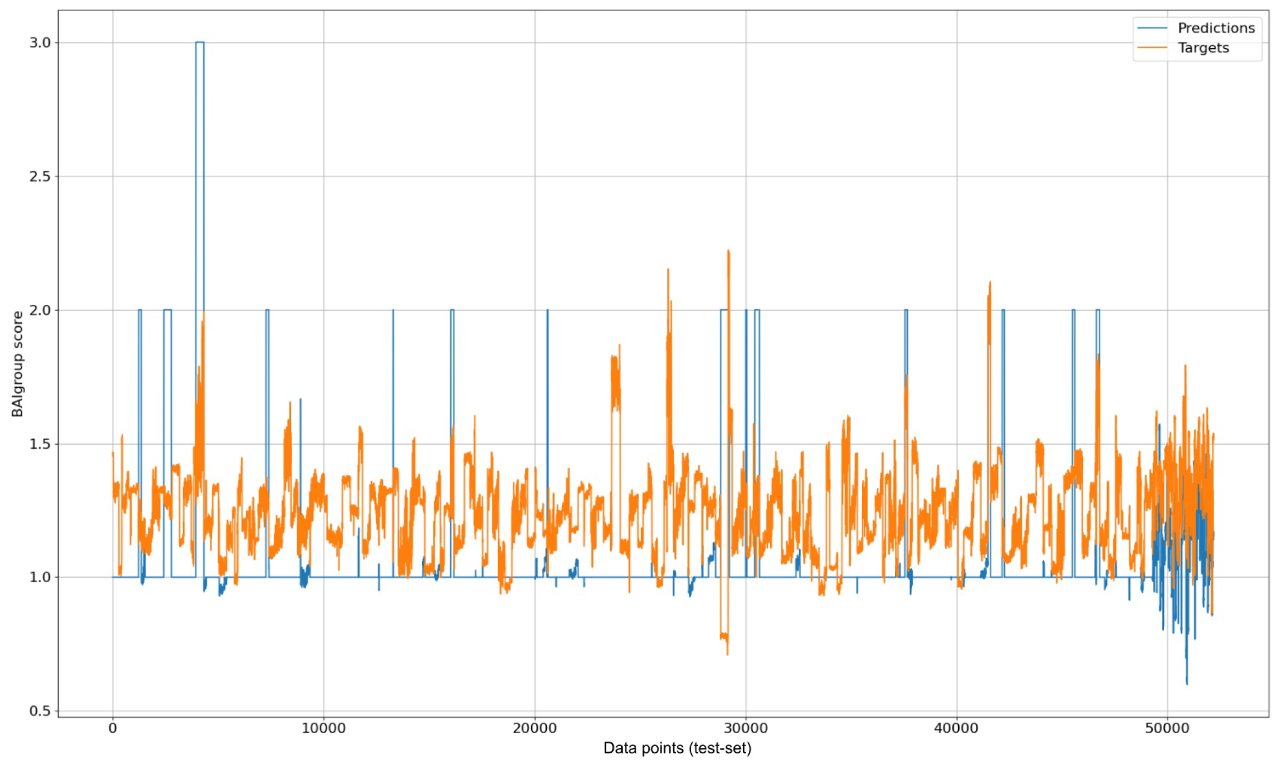Click the 0 x-axis tick label

coord(112,729)
